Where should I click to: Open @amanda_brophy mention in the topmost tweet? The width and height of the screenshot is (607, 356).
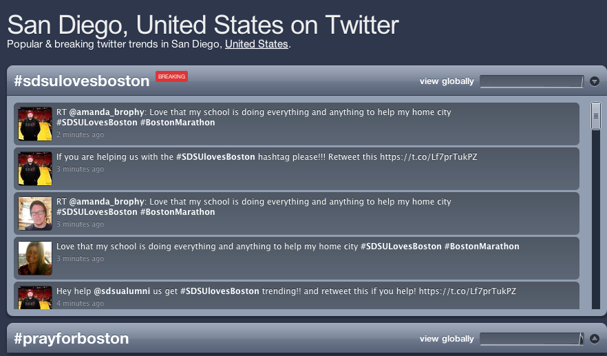pyautogui.click(x=107, y=112)
